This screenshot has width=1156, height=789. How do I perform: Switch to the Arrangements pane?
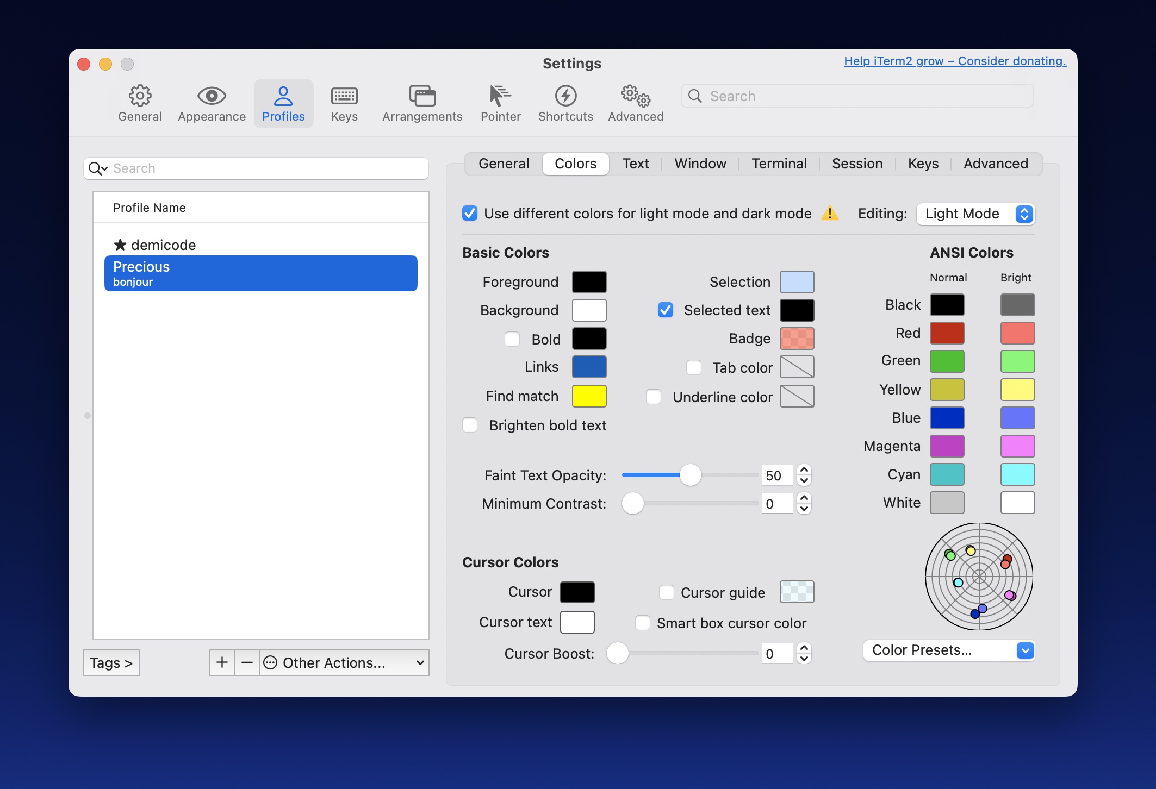(422, 104)
